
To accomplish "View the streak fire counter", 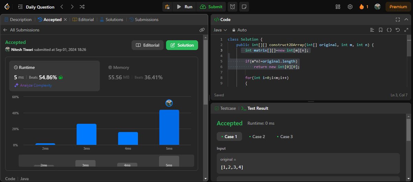I will [x=364, y=7].
